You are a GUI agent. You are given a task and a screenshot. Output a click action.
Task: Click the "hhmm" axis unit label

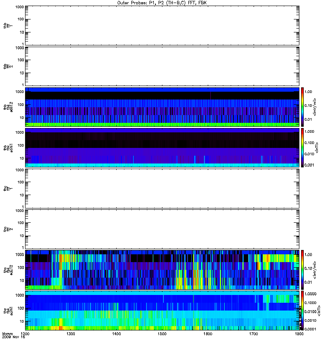[7, 334]
